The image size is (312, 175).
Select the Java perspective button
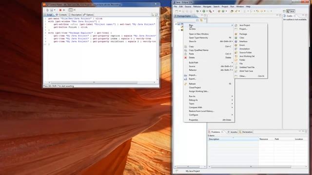(x=291, y=11)
